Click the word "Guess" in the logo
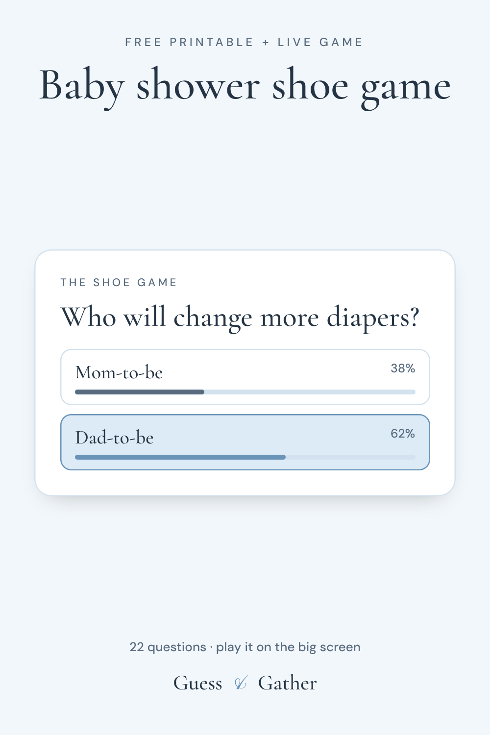Screen dimensions: 490x735 tap(198, 683)
